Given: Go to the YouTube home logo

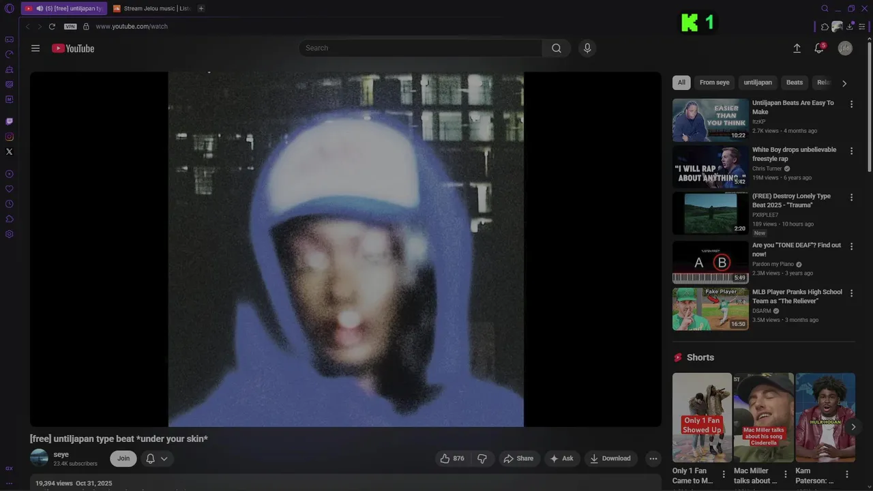Looking at the screenshot, I should [x=73, y=48].
